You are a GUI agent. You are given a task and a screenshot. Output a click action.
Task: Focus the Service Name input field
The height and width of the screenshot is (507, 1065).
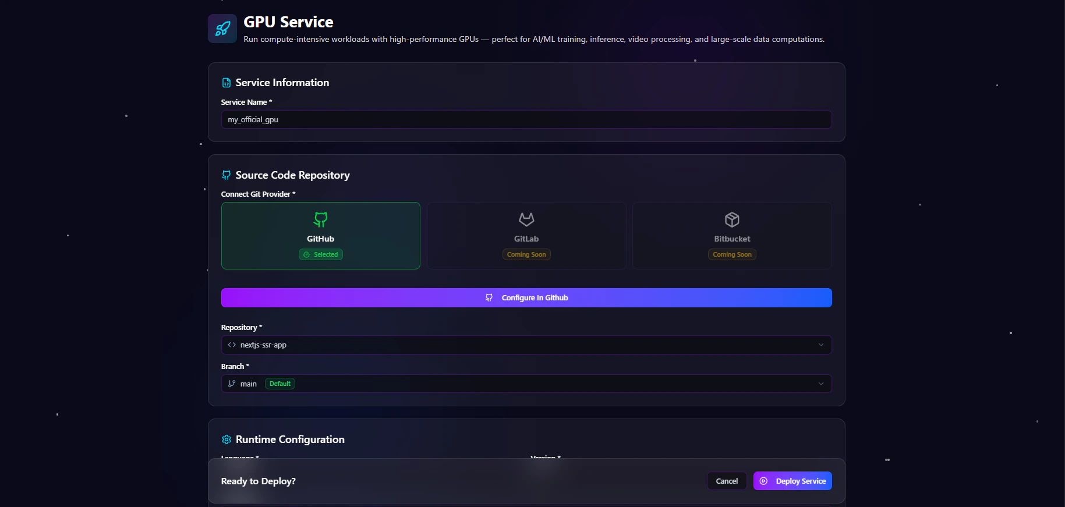pos(526,119)
